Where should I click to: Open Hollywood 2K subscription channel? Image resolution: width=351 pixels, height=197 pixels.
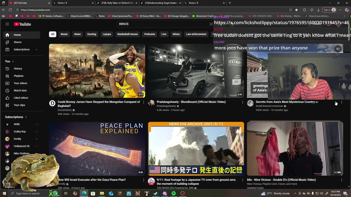[22, 146]
